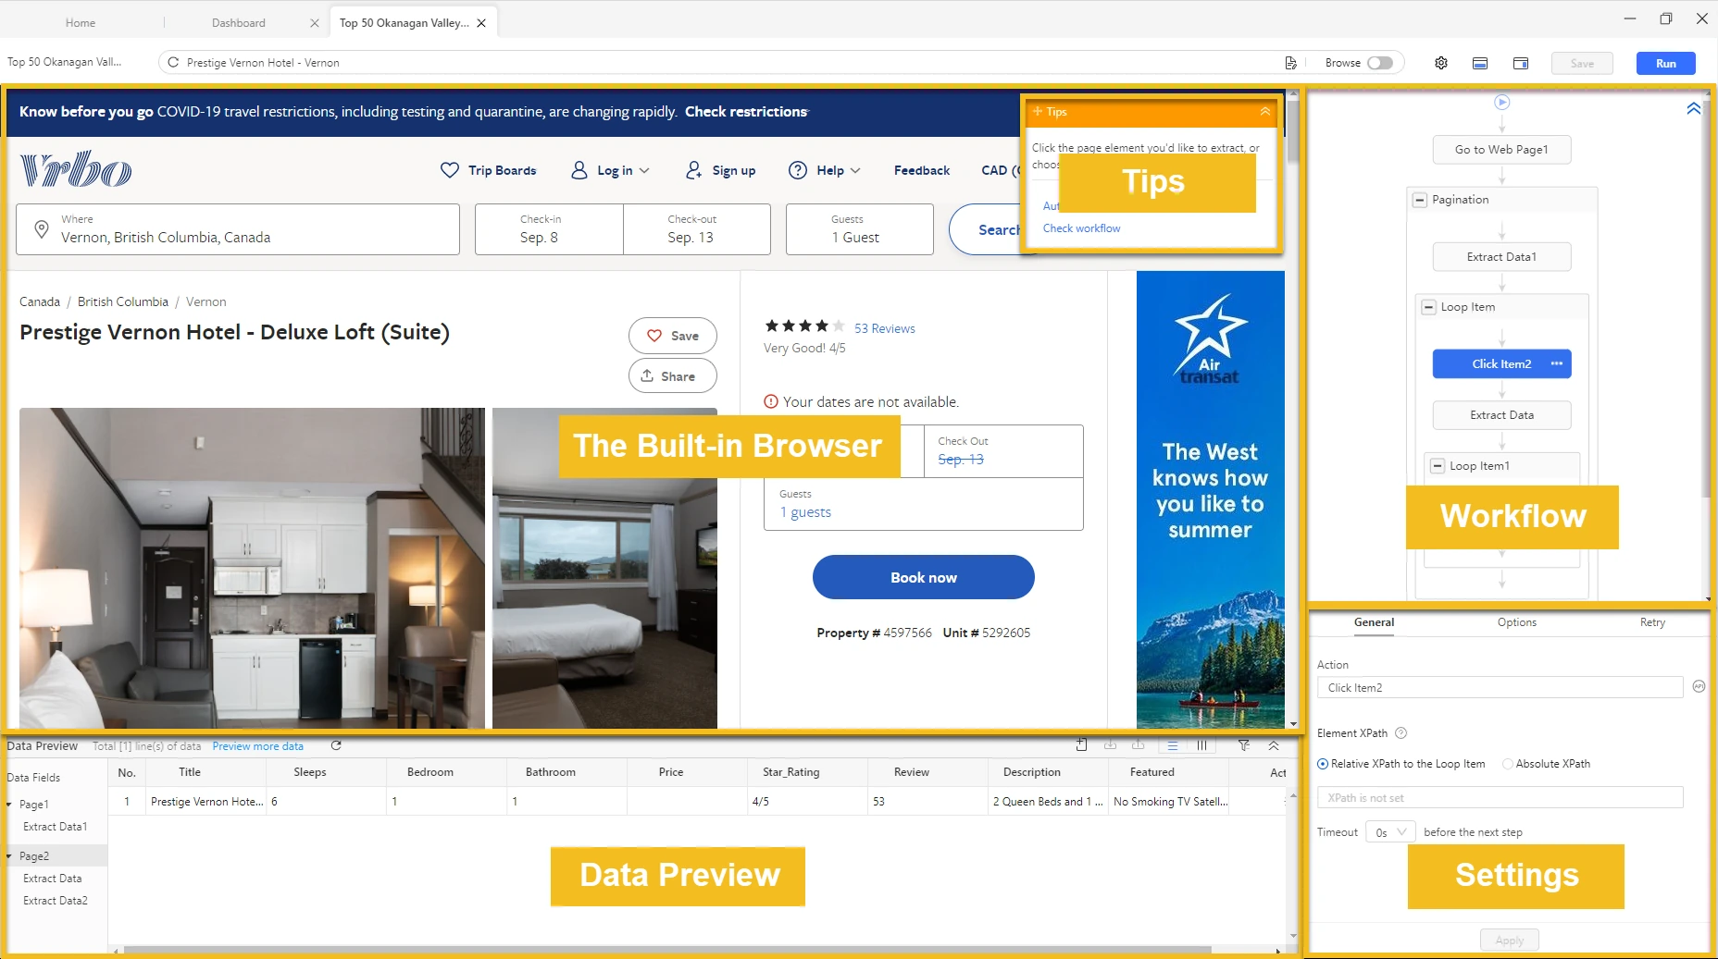Open Click Item2 step's three-dot menu

1557,363
